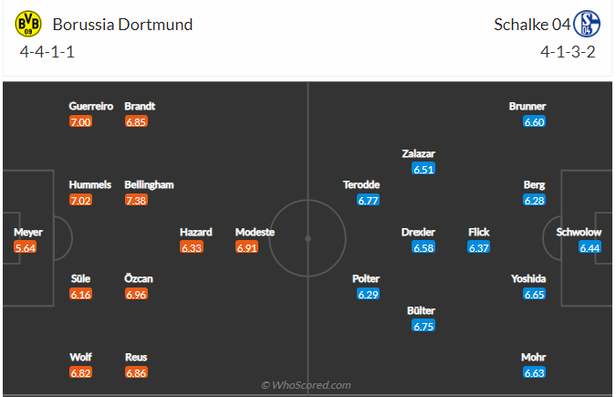Select Bellingham's 7.38 rating badge
616x397 pixels.
pos(136,200)
